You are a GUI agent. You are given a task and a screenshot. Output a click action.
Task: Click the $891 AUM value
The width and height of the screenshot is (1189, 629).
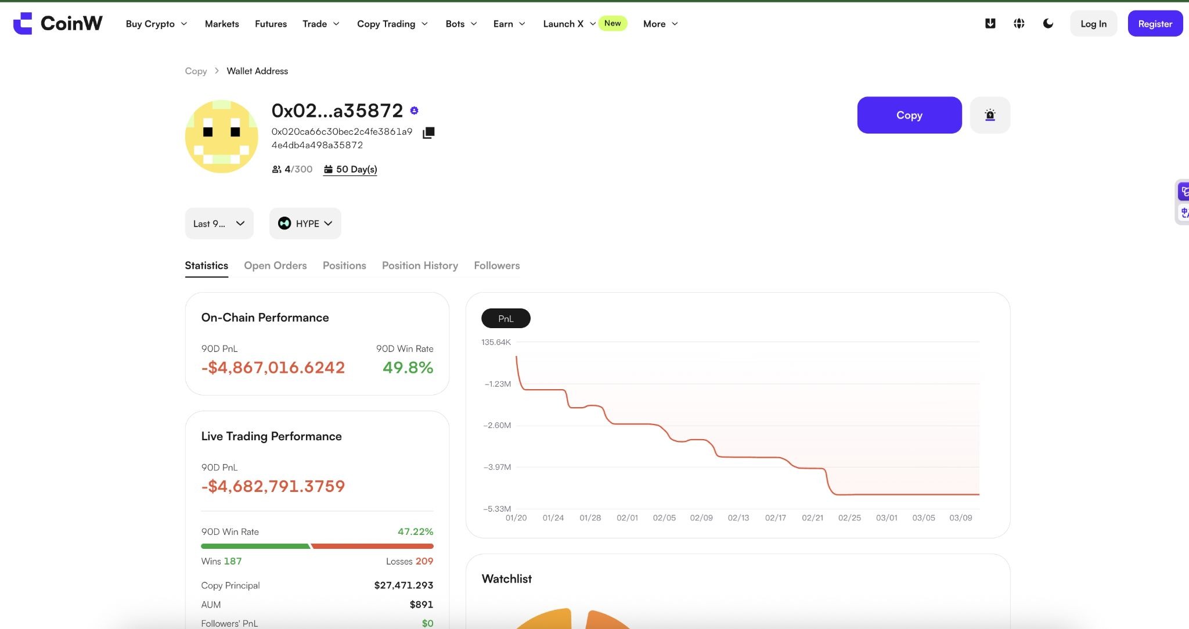click(x=421, y=605)
